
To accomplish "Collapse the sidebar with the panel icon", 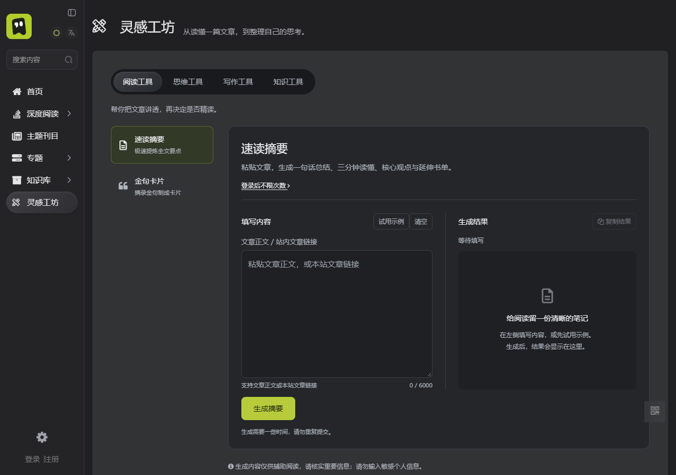I will pos(72,13).
